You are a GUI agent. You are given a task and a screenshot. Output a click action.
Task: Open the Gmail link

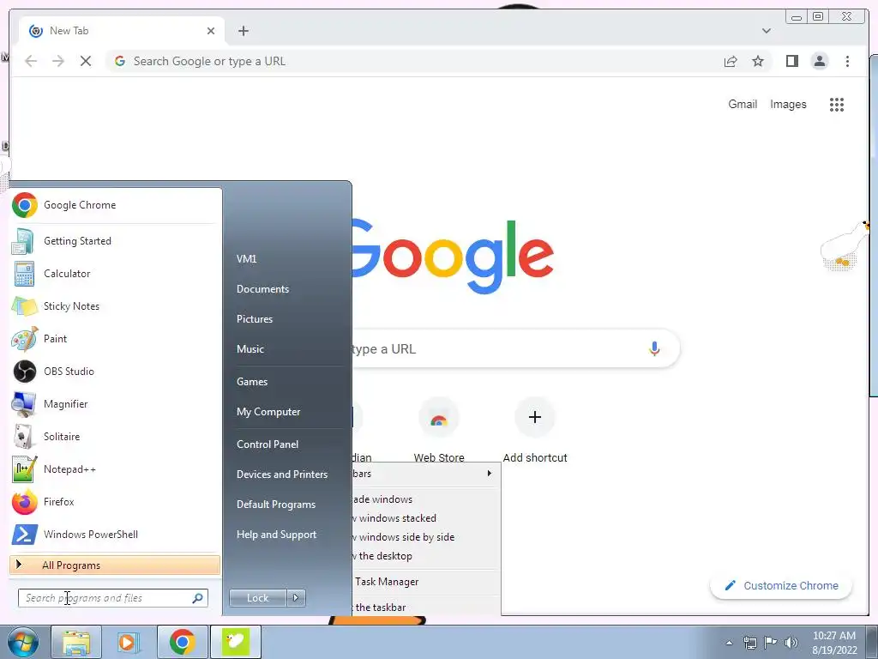click(x=743, y=104)
